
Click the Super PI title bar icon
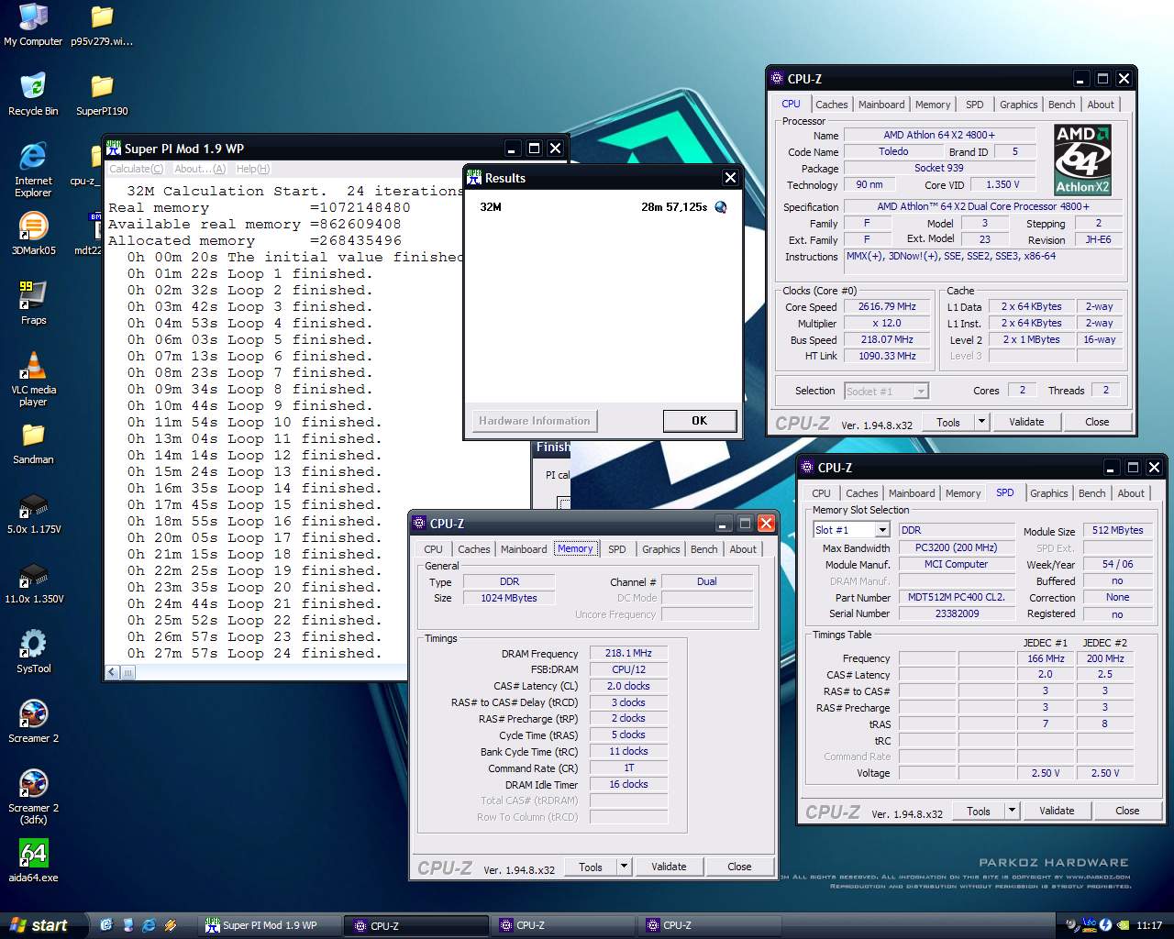[x=114, y=148]
